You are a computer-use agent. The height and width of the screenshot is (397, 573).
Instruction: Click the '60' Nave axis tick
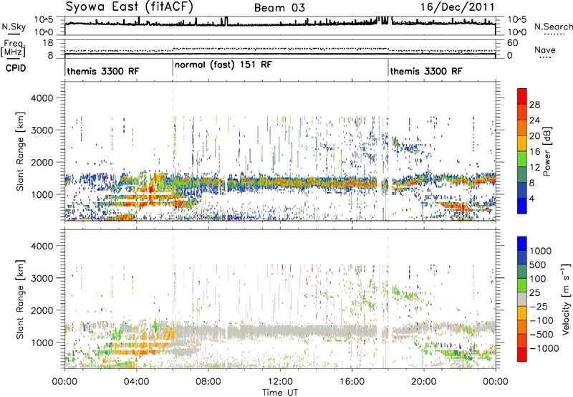pyautogui.click(x=512, y=43)
